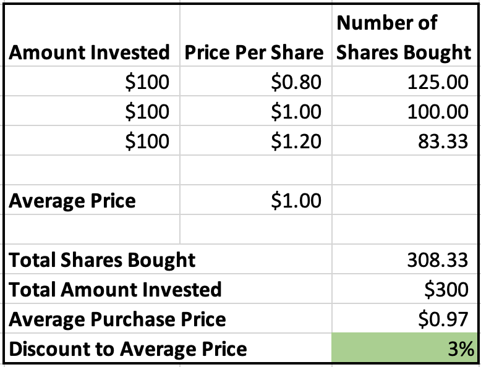Select the 83.33 shares cell
This screenshot has width=481, height=367.
pos(404,140)
